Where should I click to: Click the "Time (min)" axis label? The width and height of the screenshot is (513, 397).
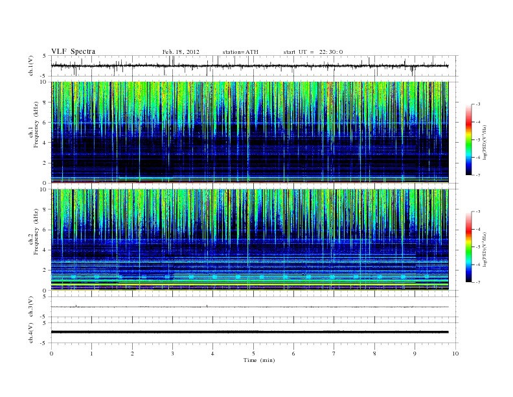coord(259,360)
